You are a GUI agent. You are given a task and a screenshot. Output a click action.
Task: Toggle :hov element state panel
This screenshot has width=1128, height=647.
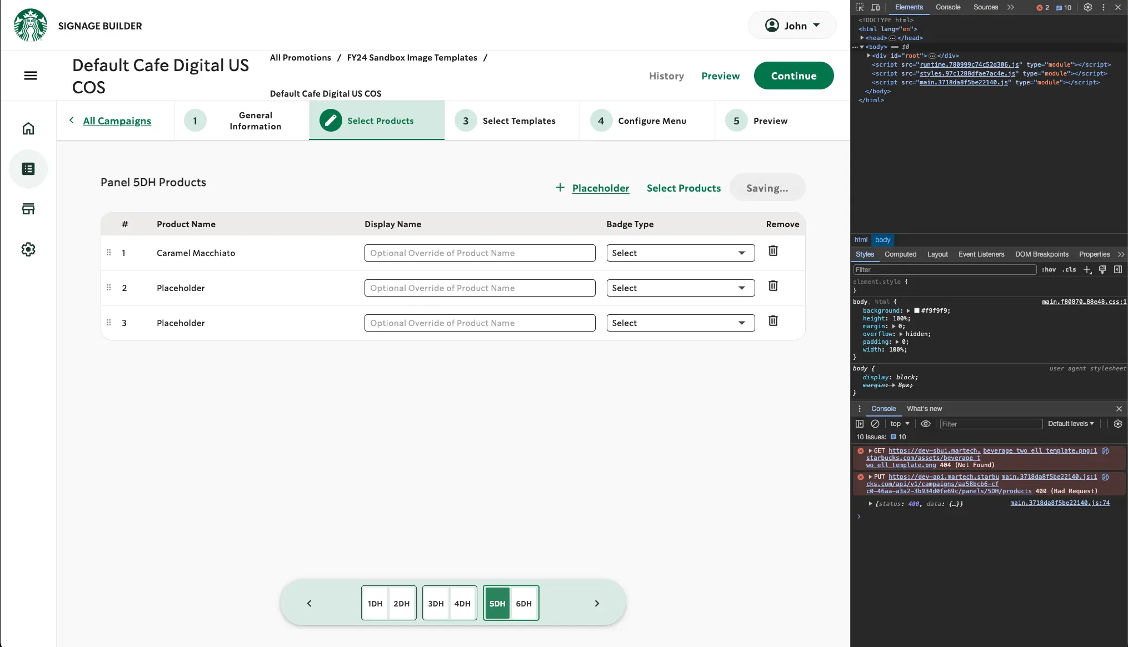[x=1049, y=270]
